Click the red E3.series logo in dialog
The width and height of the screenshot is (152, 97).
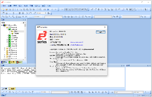click(x=42, y=37)
